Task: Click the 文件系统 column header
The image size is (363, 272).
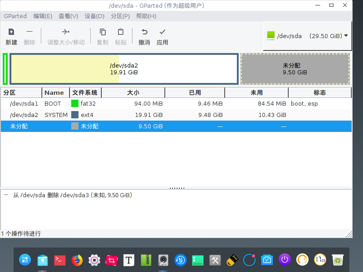Action: 85,93
